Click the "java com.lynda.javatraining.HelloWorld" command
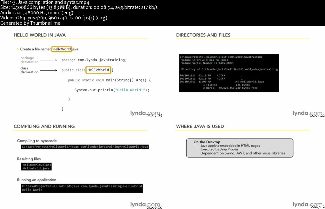The image size is (325, 209). (82, 186)
